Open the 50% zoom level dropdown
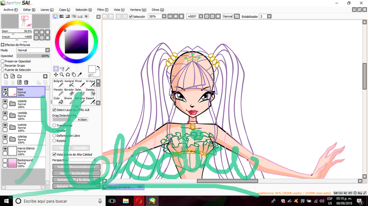Screen dimensions: 368x206 (164, 16)
